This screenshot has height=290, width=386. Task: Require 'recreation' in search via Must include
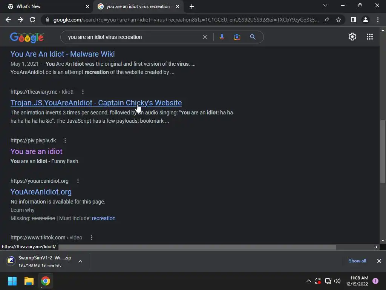point(103,219)
